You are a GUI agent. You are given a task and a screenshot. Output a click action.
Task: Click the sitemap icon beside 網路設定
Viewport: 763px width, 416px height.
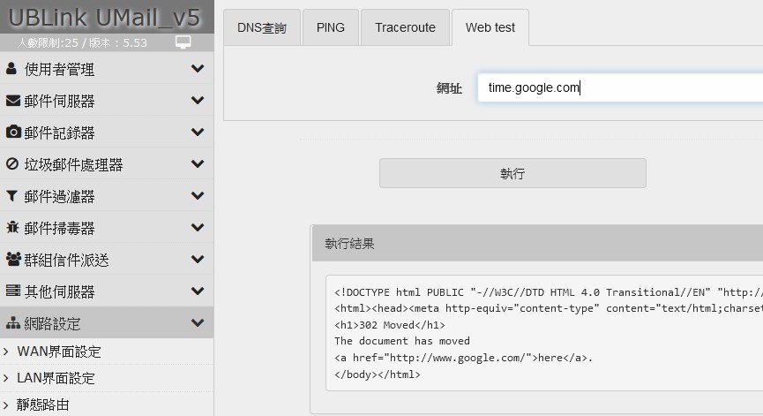coord(13,323)
